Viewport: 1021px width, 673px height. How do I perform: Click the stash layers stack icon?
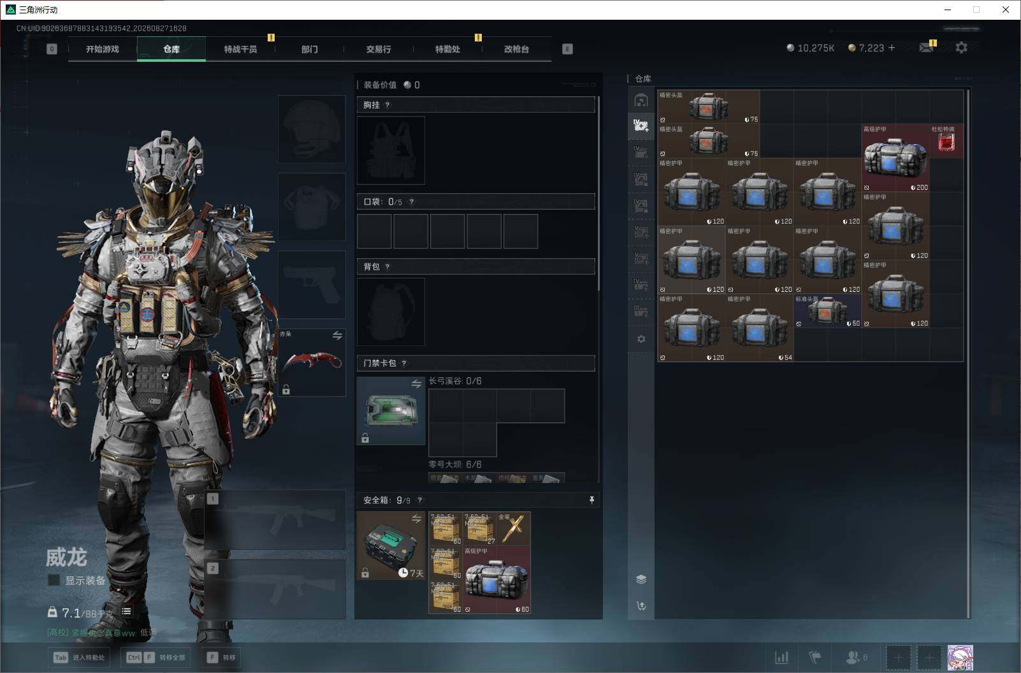(641, 579)
